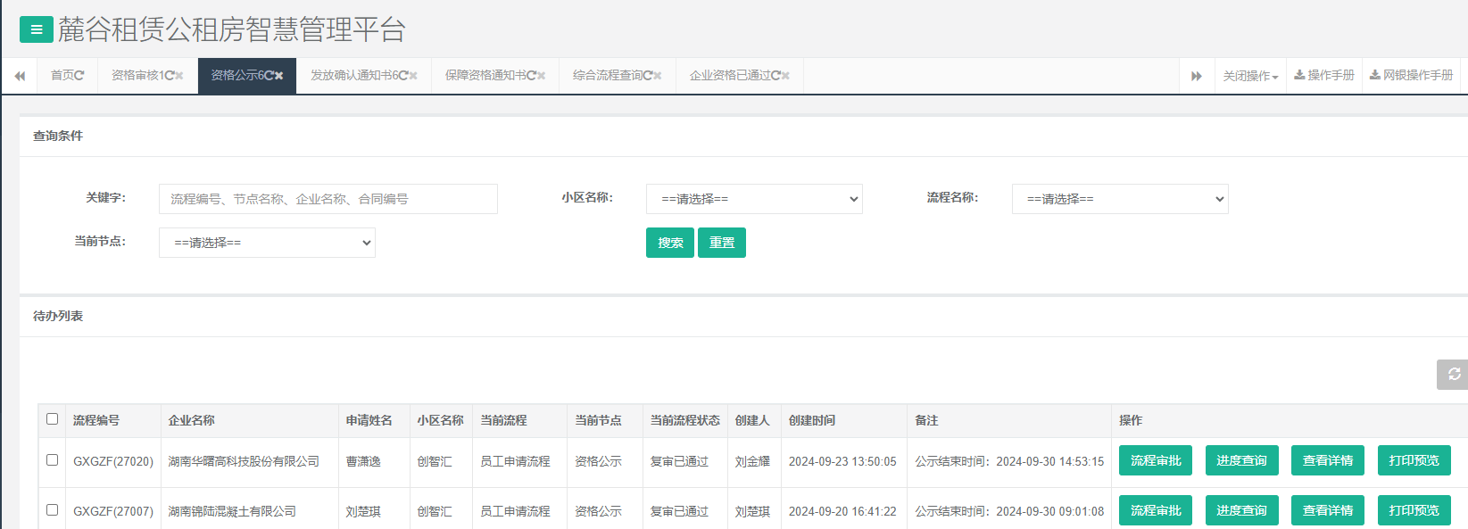1468x529 pixels.
Task: Switch to the 企业资格已通过 tab
Action: [x=729, y=76]
